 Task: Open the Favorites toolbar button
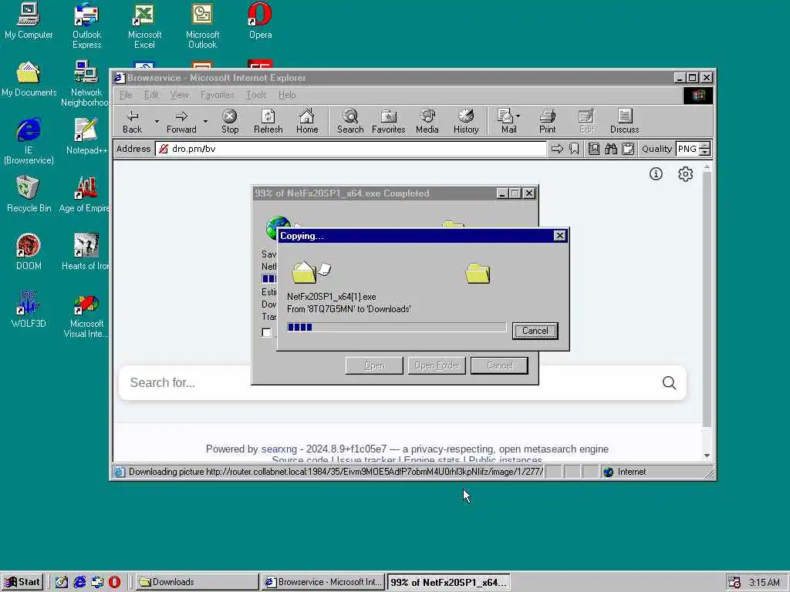(x=389, y=121)
